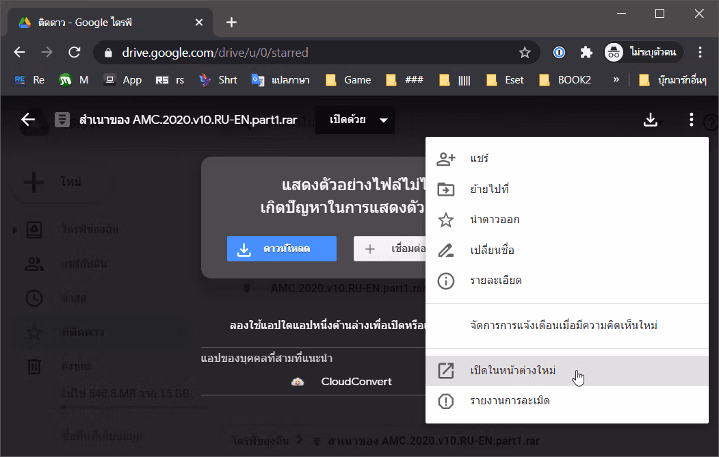Screen dimensions: 719x457
Task: Click the details info icon (รายละเอียด)
Action: pyautogui.click(x=446, y=281)
